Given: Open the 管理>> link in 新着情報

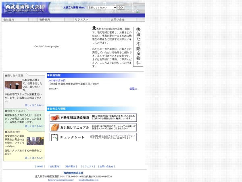Looking at the screenshot, I should 133,89.
